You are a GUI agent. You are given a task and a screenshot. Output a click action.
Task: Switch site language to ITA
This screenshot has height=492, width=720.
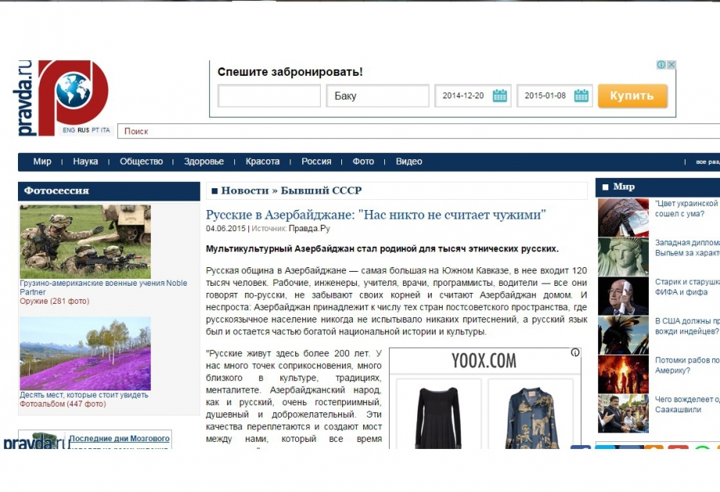pyautogui.click(x=105, y=130)
